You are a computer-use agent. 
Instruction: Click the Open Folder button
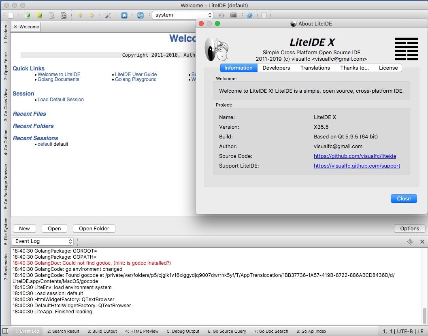click(x=94, y=229)
